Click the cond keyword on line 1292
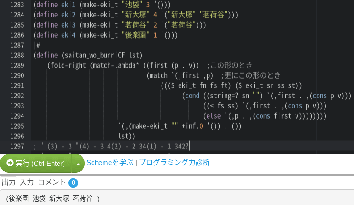354x205 pixels. pyautogui.click(x=192, y=96)
